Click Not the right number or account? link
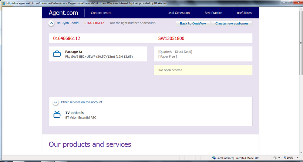 tap(133, 23)
